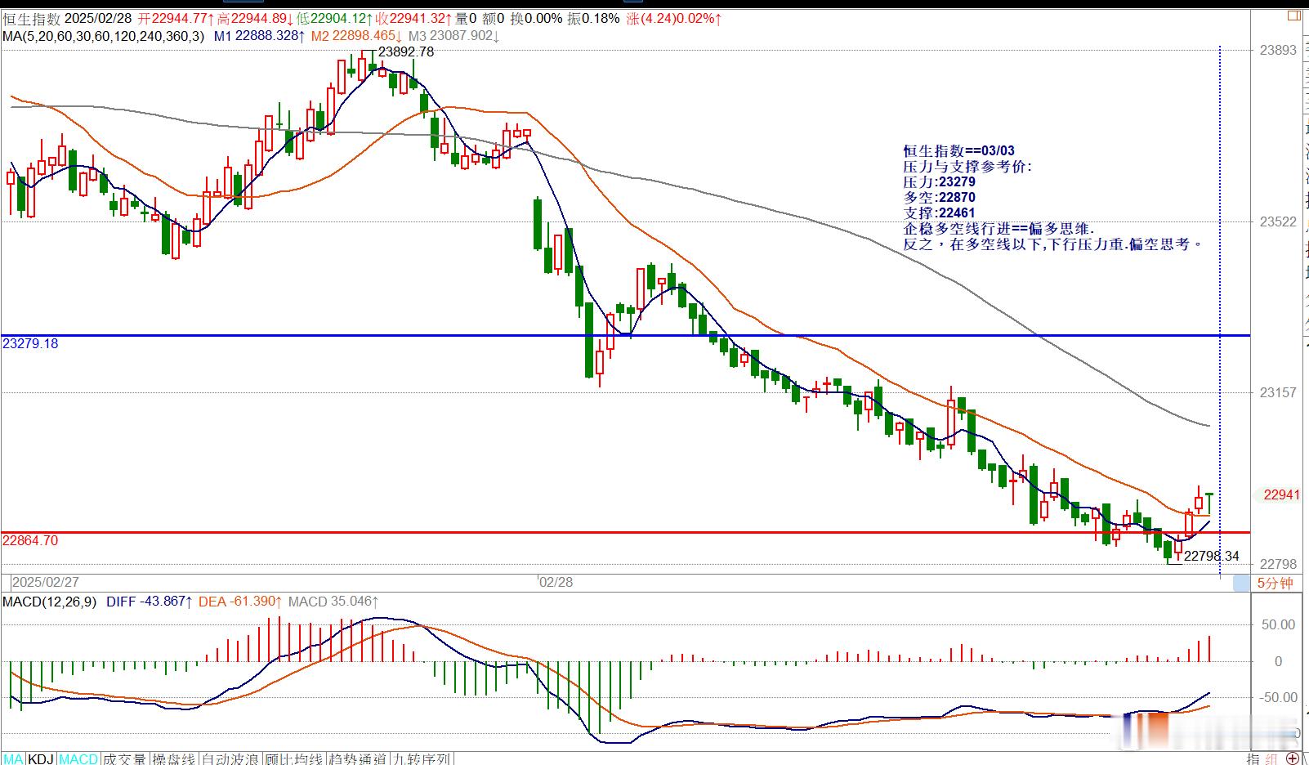Open the 九转序列 tab
This screenshot has height=765, width=1309.
(421, 758)
